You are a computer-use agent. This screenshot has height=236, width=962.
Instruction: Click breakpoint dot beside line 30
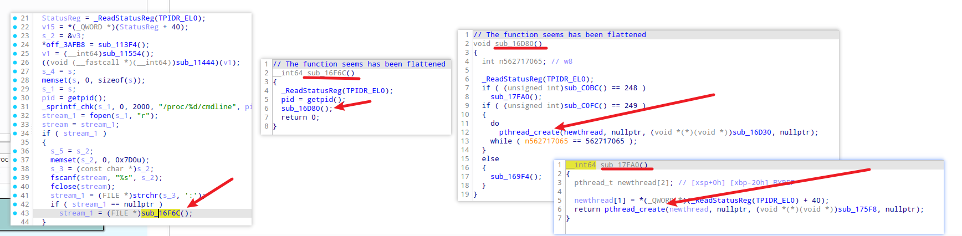pyautogui.click(x=15, y=98)
